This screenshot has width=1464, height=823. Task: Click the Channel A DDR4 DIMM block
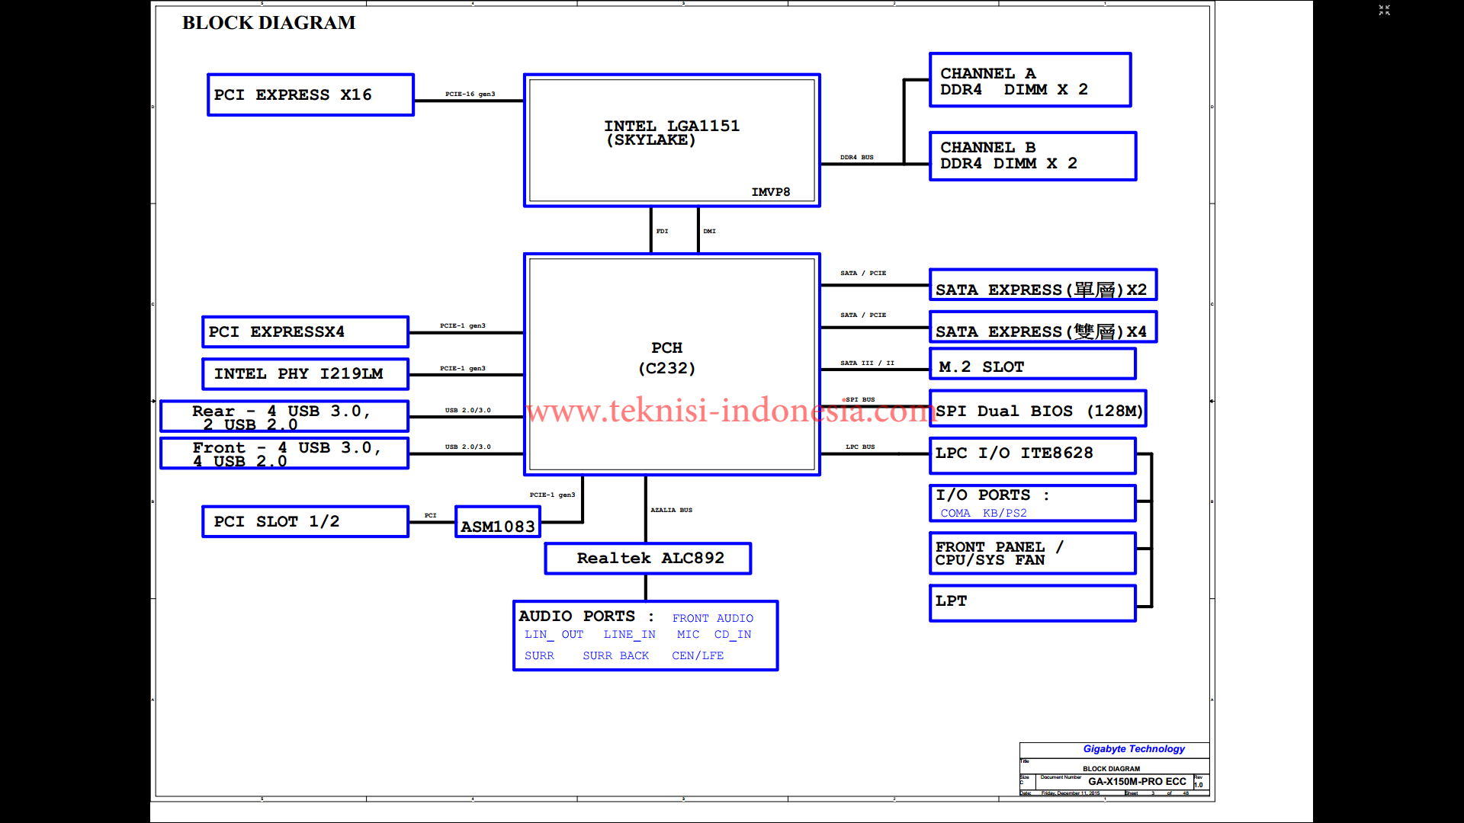point(1029,81)
